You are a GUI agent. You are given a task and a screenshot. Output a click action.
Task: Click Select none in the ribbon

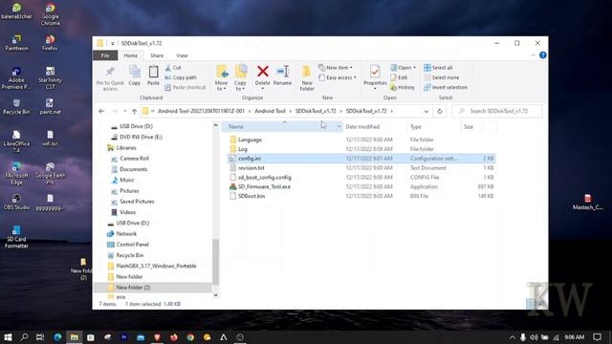(x=442, y=77)
